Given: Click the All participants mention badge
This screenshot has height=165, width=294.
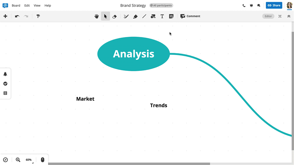Looking at the screenshot, I should (x=161, y=5).
